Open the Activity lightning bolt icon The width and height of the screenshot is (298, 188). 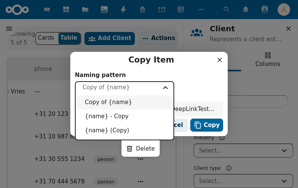(123, 10)
